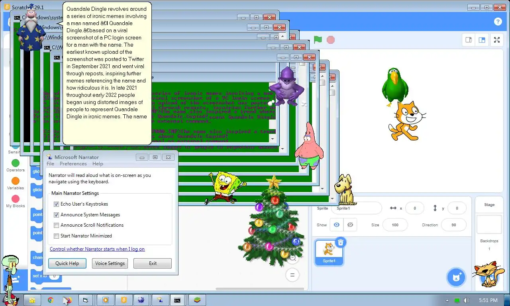Click the volume speaker tray icon
Image resolution: width=510 pixels, height=306 pixels.
pos(466,300)
